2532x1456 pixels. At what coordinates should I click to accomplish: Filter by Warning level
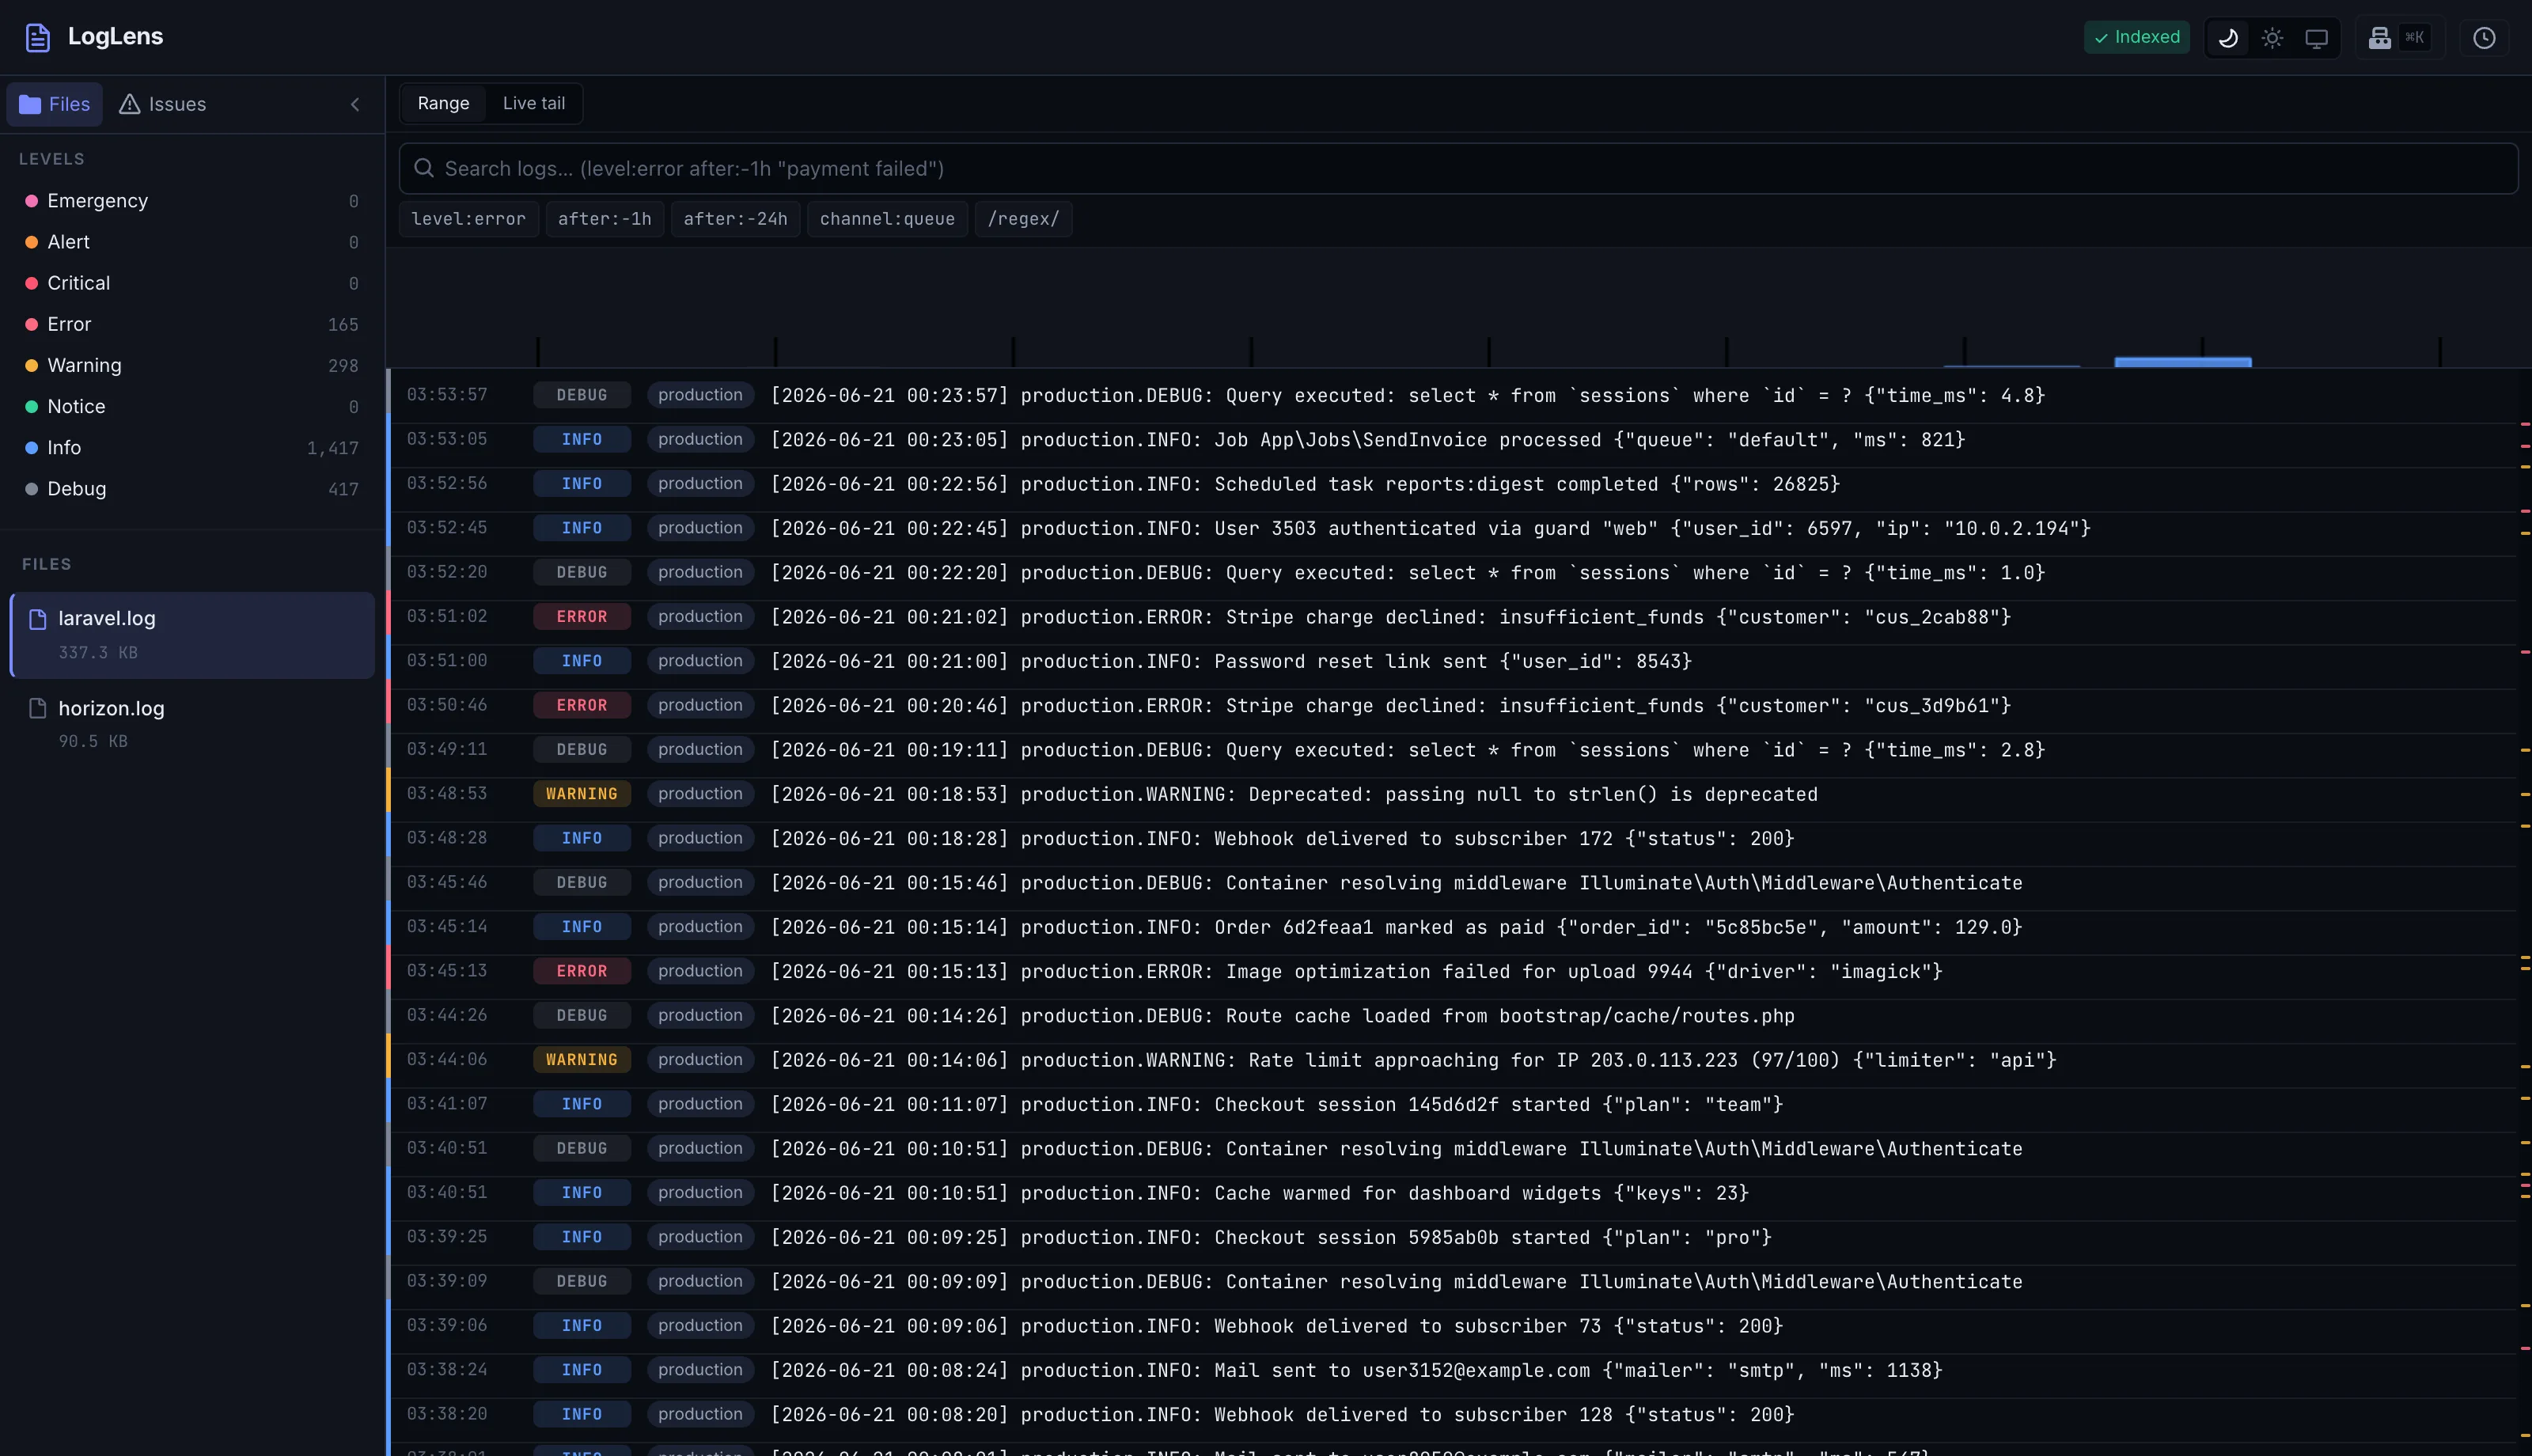pyautogui.click(x=192, y=365)
